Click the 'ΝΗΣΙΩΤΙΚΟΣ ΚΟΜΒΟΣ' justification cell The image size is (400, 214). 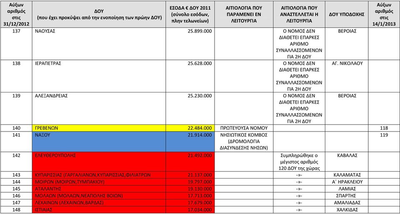pos(244,142)
